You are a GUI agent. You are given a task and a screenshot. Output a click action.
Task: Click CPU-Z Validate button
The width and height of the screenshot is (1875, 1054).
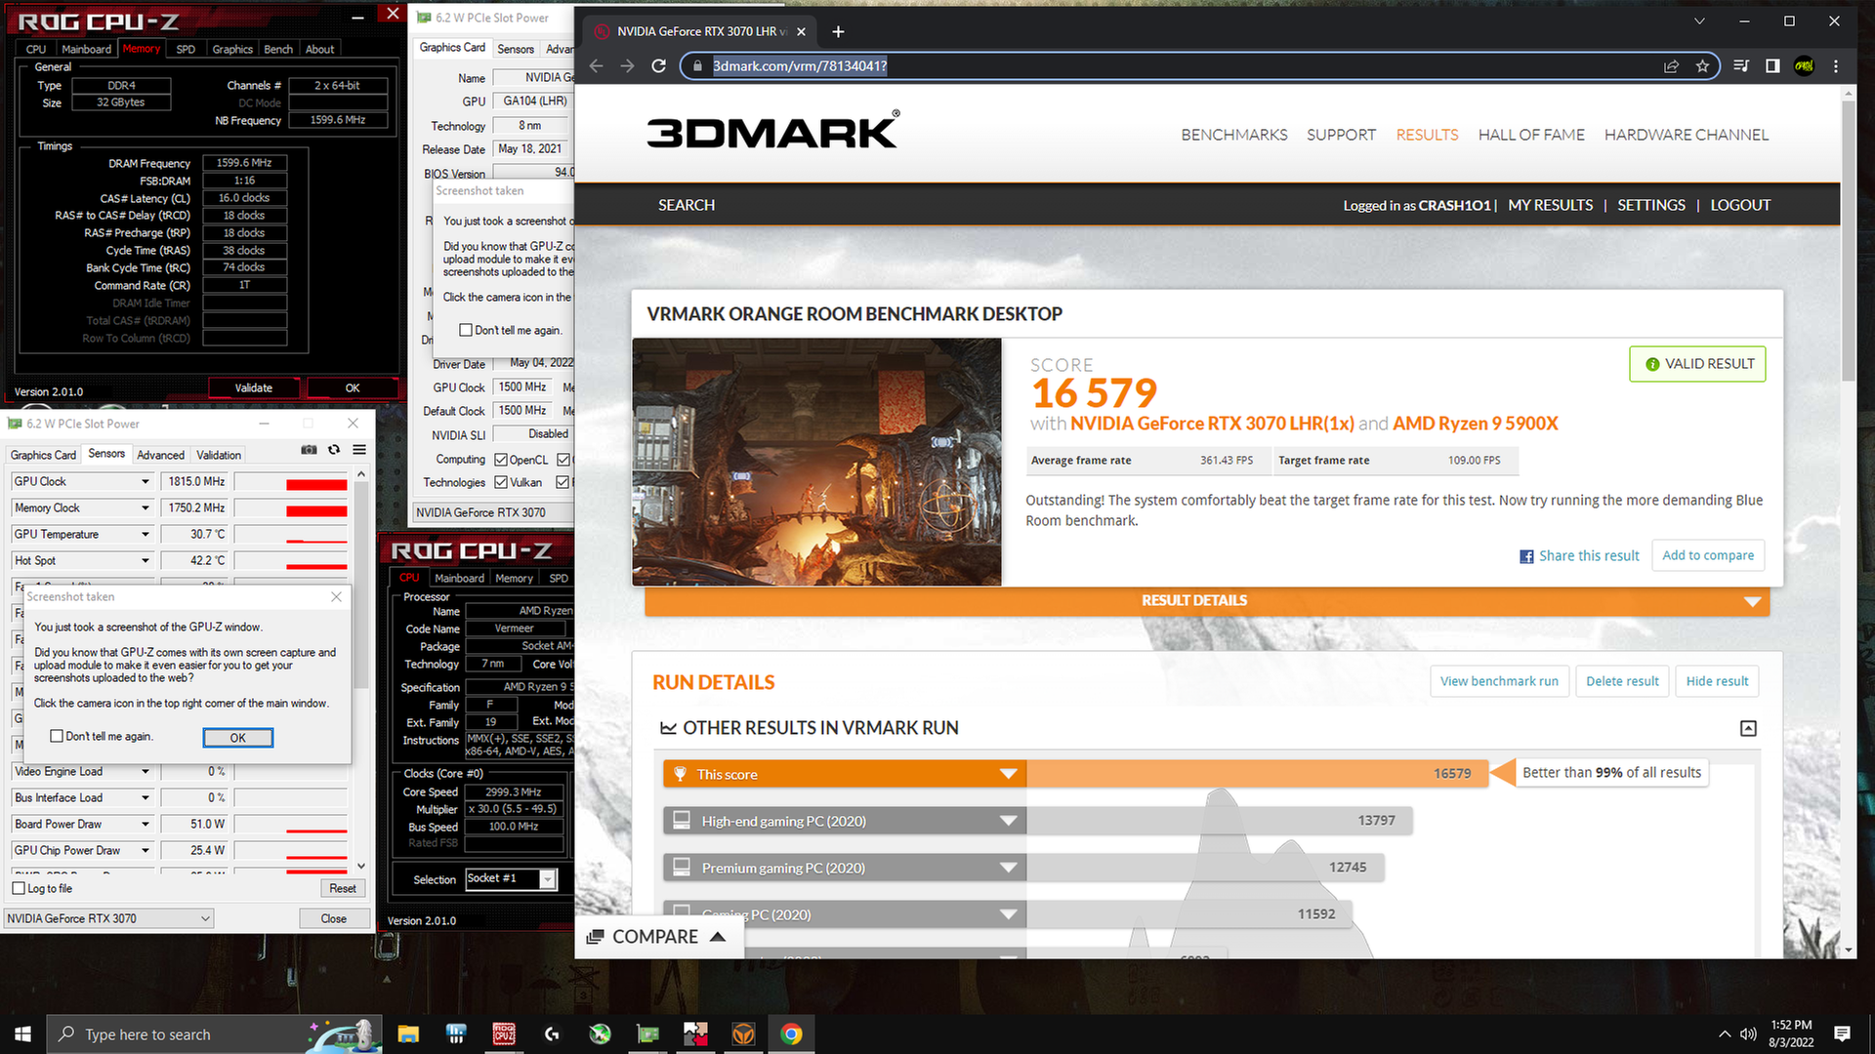[254, 387]
